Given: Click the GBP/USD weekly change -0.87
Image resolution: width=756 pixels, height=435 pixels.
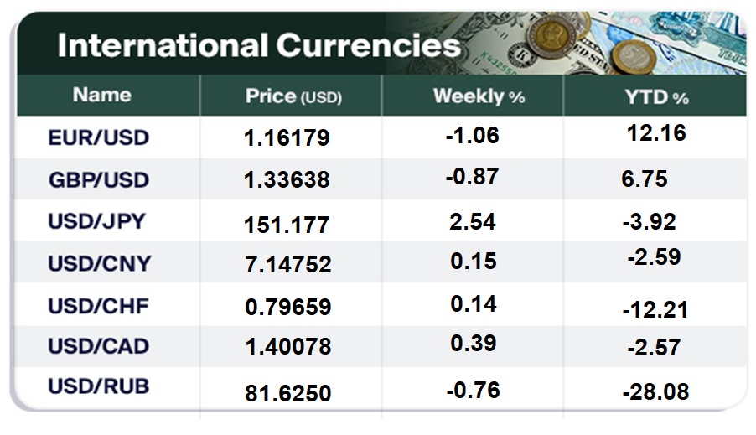Looking at the screenshot, I should 473,177.
